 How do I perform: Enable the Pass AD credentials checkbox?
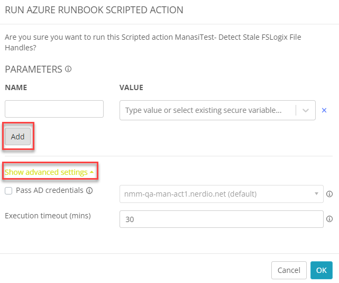click(x=8, y=191)
